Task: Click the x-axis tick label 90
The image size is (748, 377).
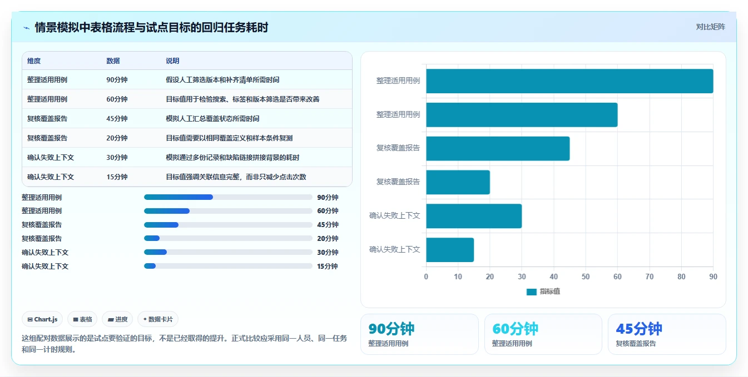Action: [x=713, y=277]
